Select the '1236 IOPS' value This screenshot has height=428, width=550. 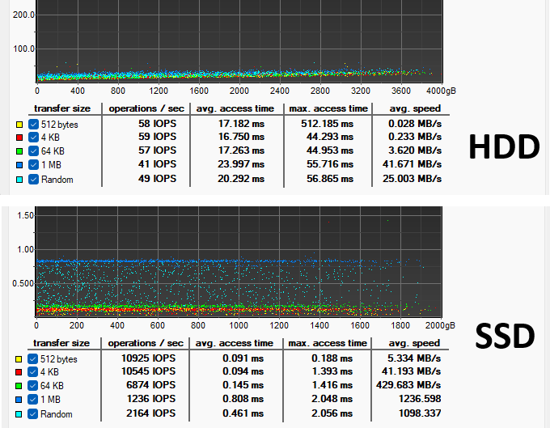(x=150, y=399)
